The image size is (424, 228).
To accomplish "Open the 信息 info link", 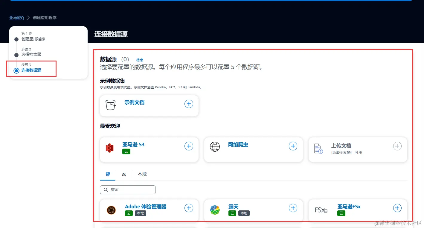I will (140, 60).
